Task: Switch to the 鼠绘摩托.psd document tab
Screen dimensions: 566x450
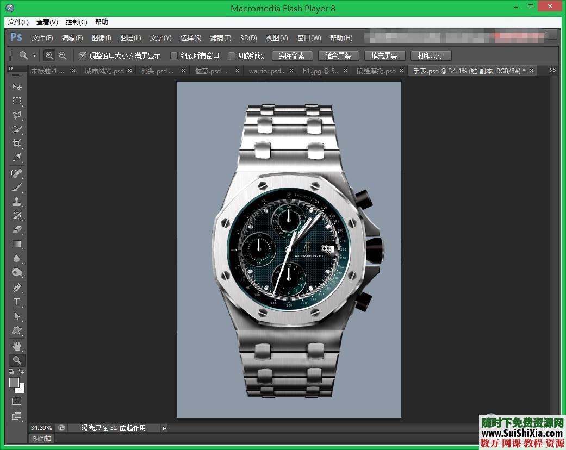Action: [377, 71]
